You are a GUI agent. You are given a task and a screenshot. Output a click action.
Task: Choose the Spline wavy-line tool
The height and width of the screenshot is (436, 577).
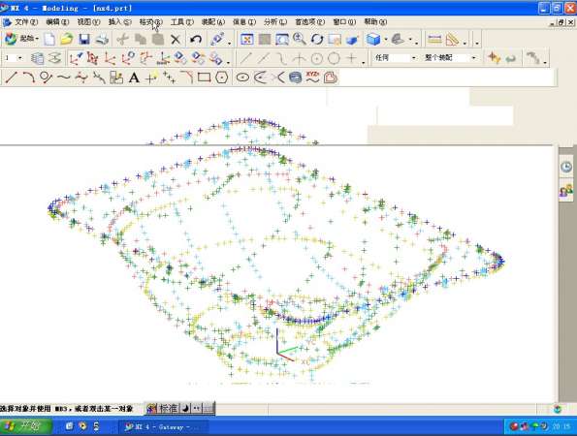(64, 78)
